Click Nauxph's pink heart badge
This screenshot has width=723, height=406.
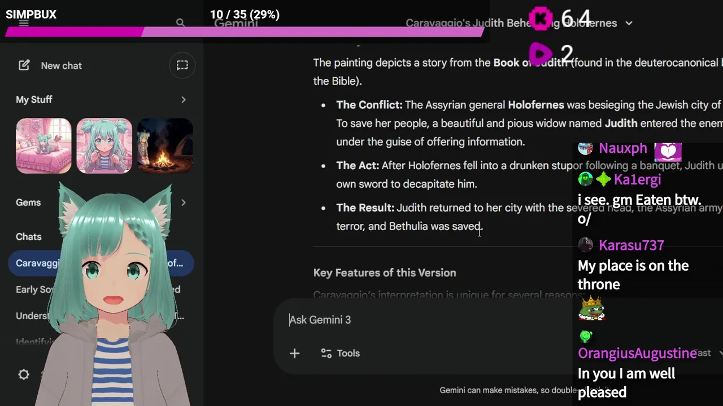coord(668,152)
